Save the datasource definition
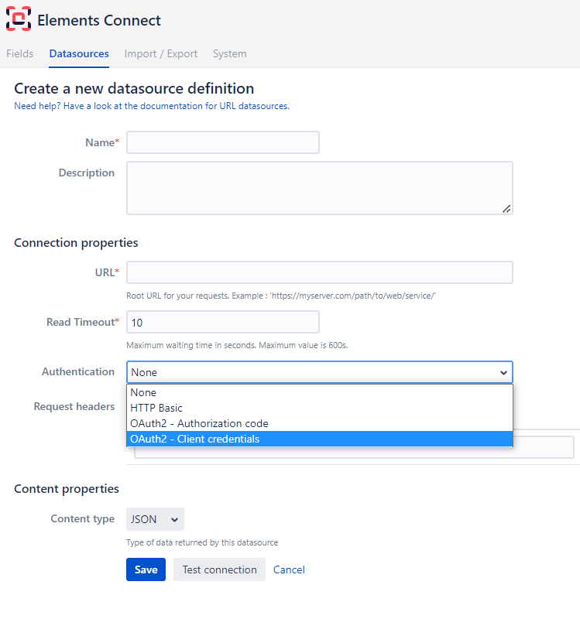 click(x=146, y=569)
